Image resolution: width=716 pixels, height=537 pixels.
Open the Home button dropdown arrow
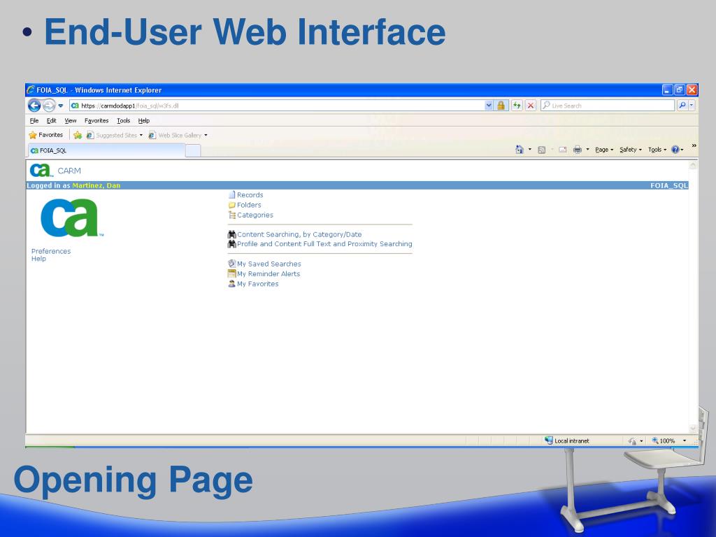[x=530, y=150]
